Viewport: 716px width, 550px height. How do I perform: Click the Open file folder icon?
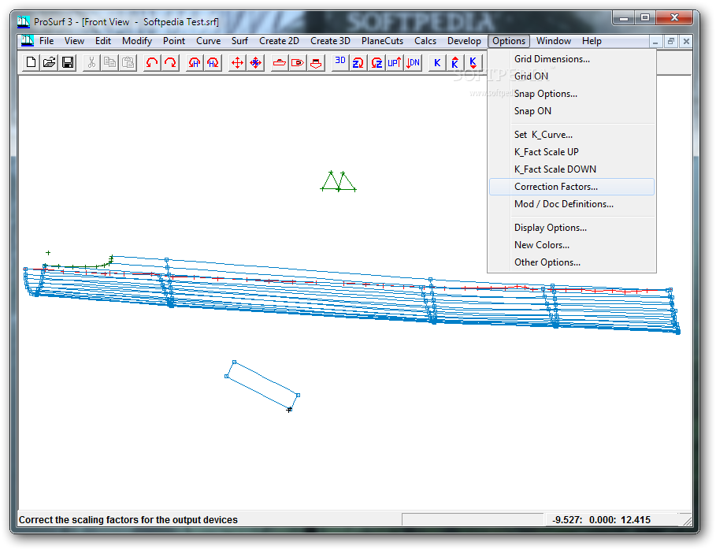tap(50, 62)
